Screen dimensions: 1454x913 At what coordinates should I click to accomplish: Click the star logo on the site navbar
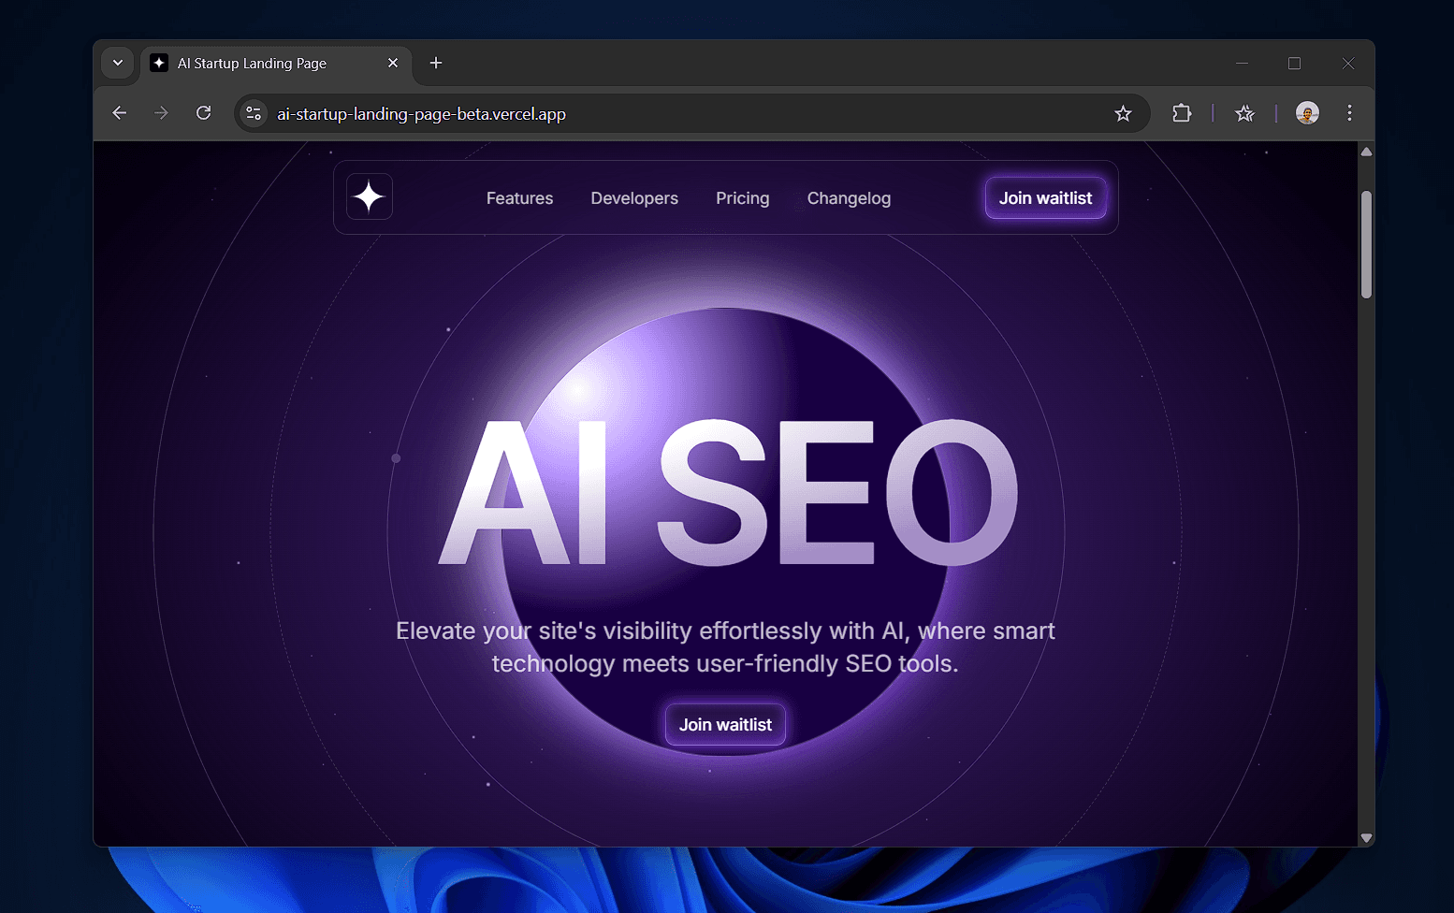[370, 197]
